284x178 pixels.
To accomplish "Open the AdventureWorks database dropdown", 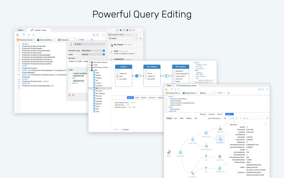I will (46, 40).
